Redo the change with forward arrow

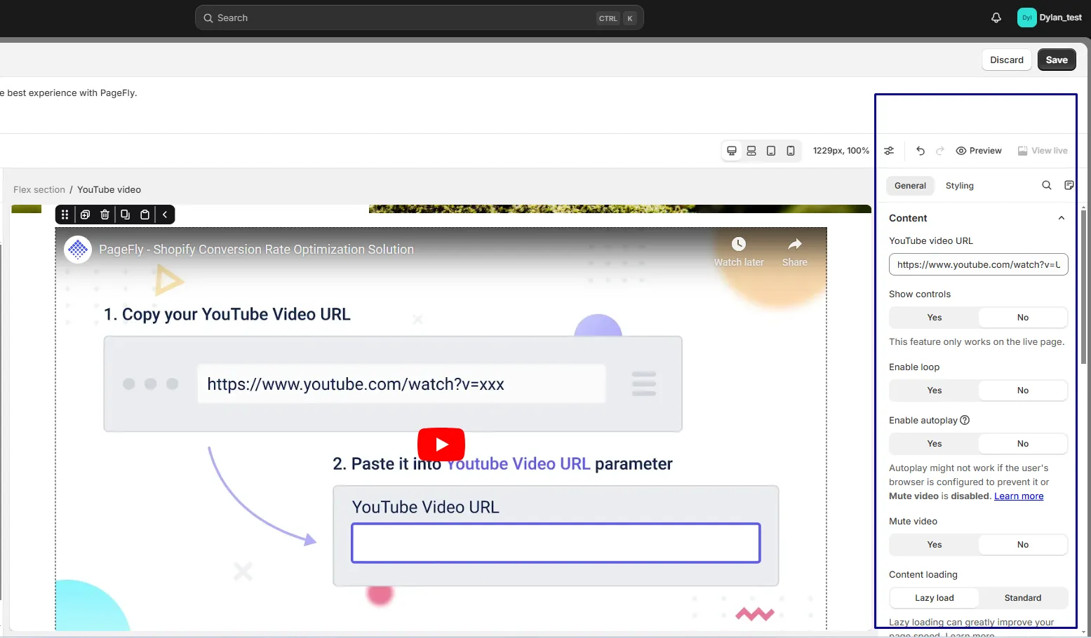940,151
